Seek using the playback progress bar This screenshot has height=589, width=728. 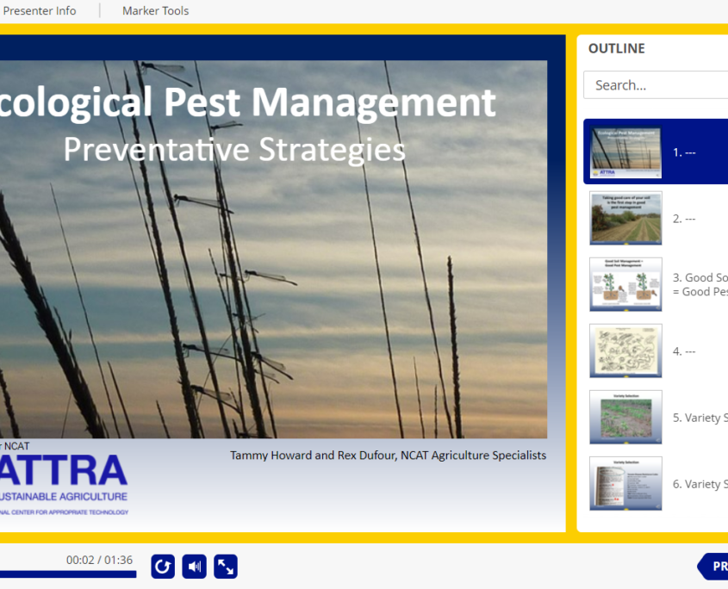coord(67,574)
